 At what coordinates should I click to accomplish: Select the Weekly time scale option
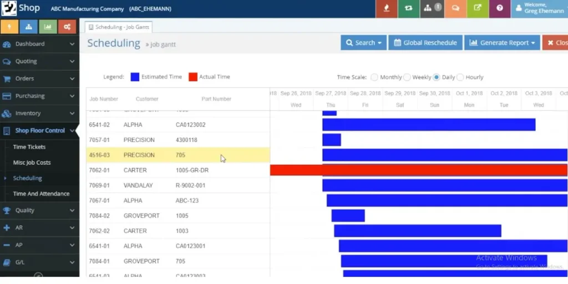407,77
